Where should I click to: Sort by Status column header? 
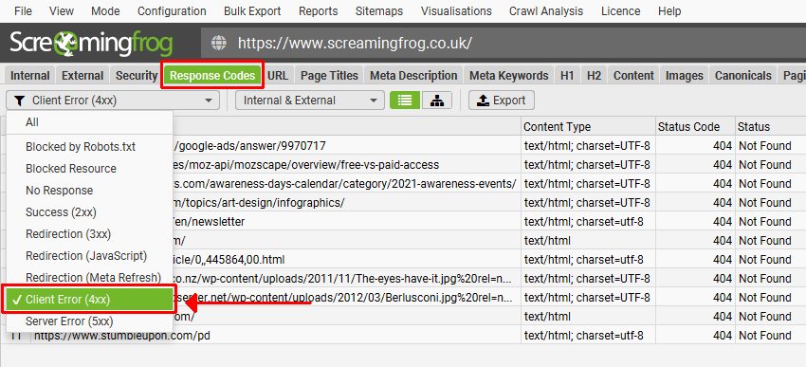(x=770, y=126)
